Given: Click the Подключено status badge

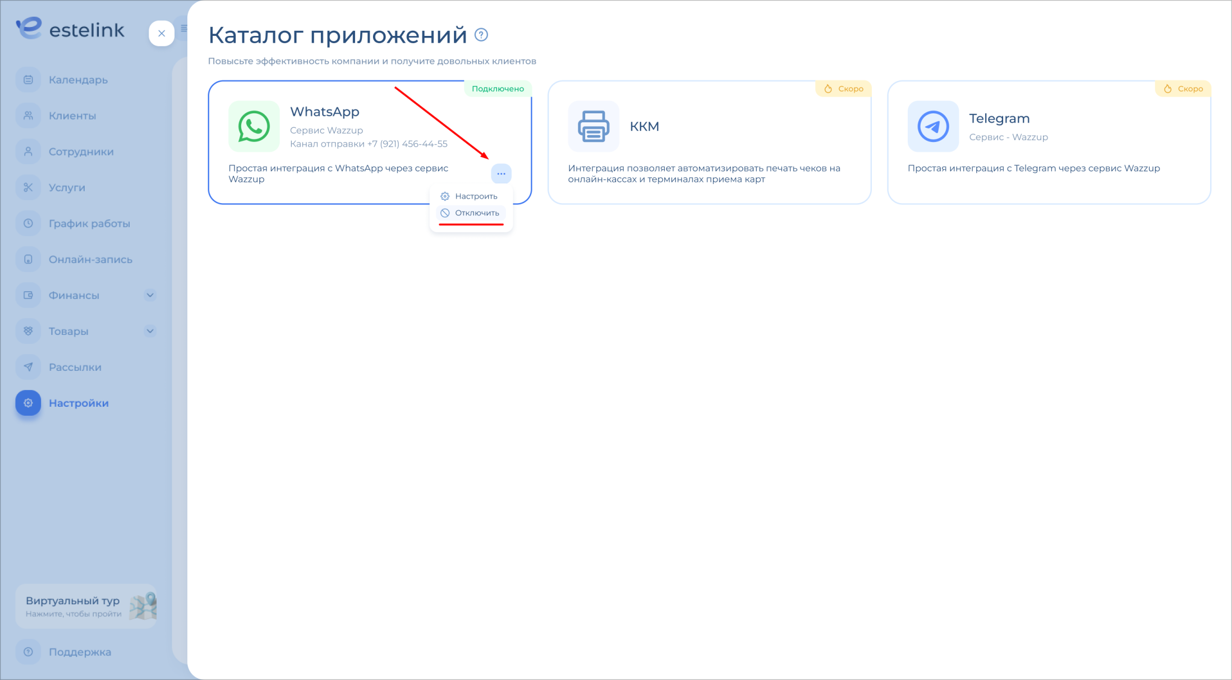Looking at the screenshot, I should pos(498,89).
